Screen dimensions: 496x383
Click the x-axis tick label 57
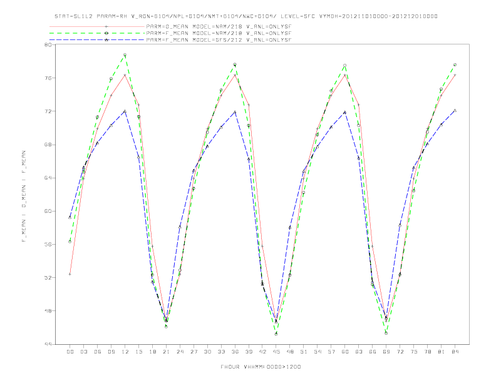[x=331, y=352]
